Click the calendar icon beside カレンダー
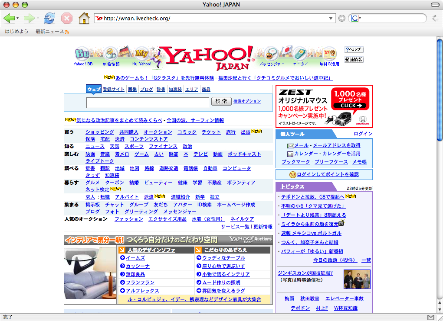This screenshot has width=443, height=321. pyautogui.click(x=290, y=154)
